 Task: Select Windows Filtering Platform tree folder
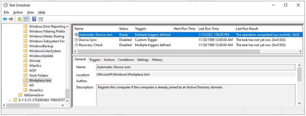[x=47, y=31]
